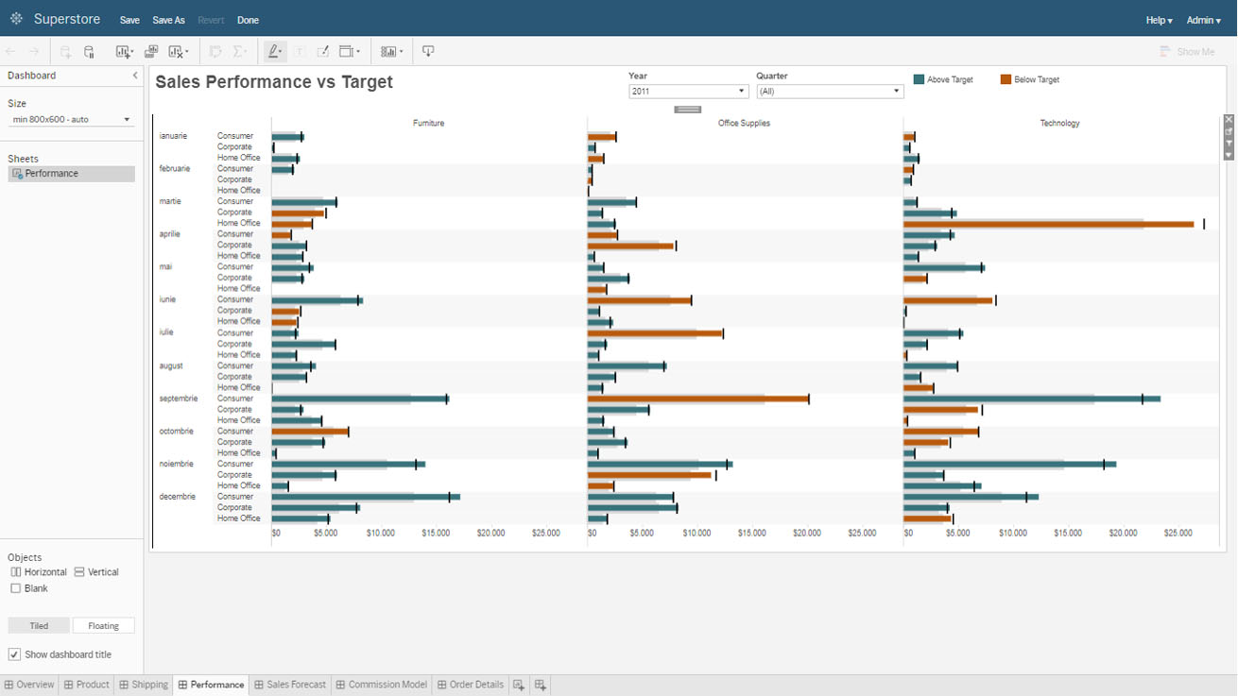1238x696 pixels.
Task: Open Product sheet tab
Action: coord(87,685)
